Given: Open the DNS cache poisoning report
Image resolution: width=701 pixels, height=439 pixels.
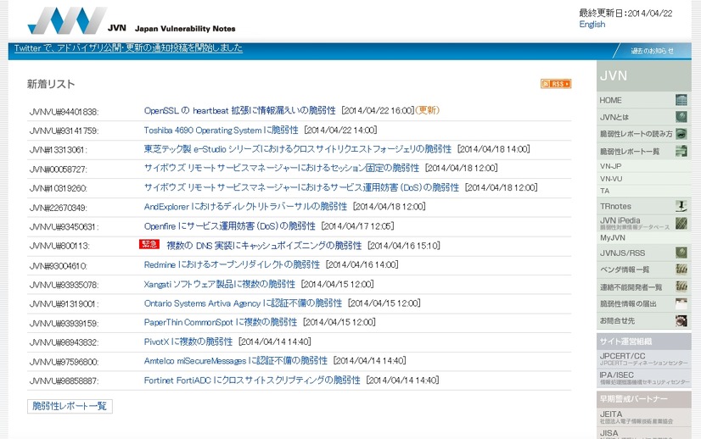Looking at the screenshot, I should pos(264,245).
